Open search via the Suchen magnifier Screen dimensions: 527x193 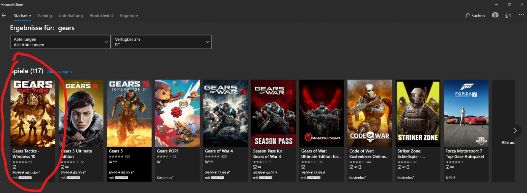coord(475,15)
